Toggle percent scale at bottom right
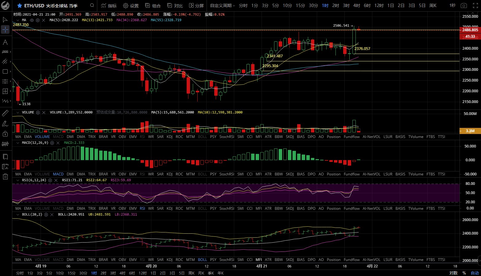Viewport: 481px width, 276px height. point(464,273)
